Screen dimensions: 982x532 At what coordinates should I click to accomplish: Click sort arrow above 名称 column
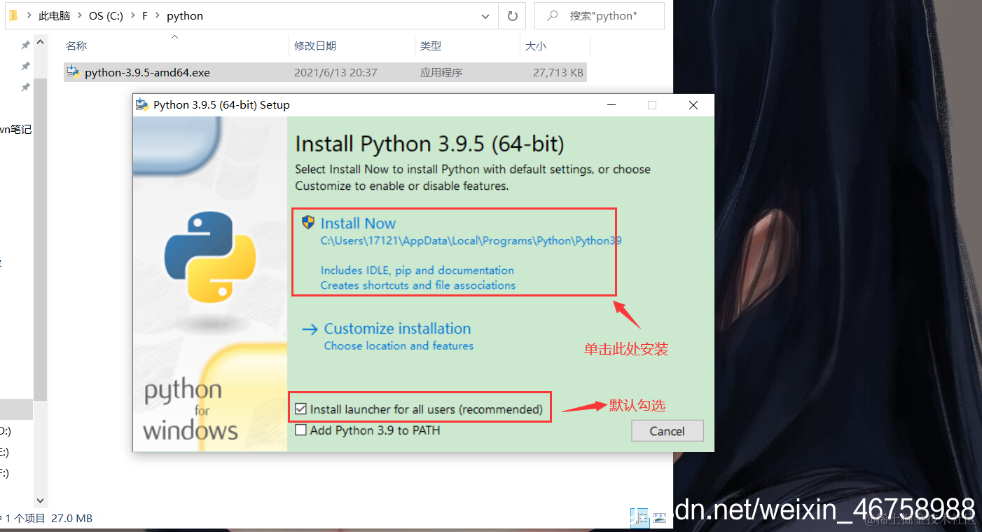[174, 36]
